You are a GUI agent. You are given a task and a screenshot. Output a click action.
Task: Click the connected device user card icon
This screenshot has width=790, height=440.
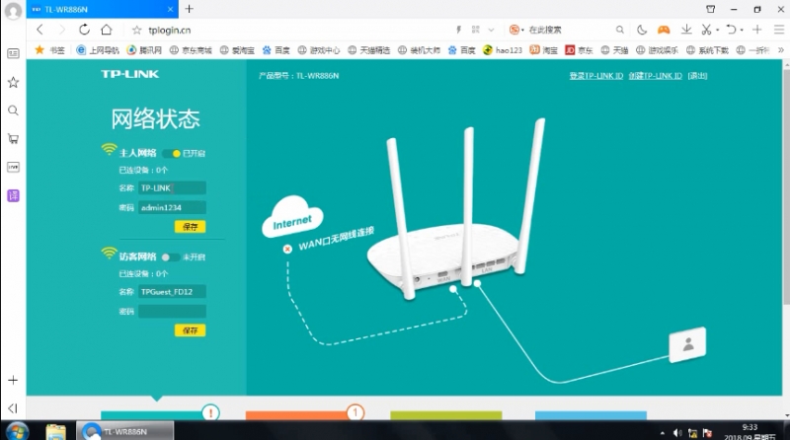point(687,345)
